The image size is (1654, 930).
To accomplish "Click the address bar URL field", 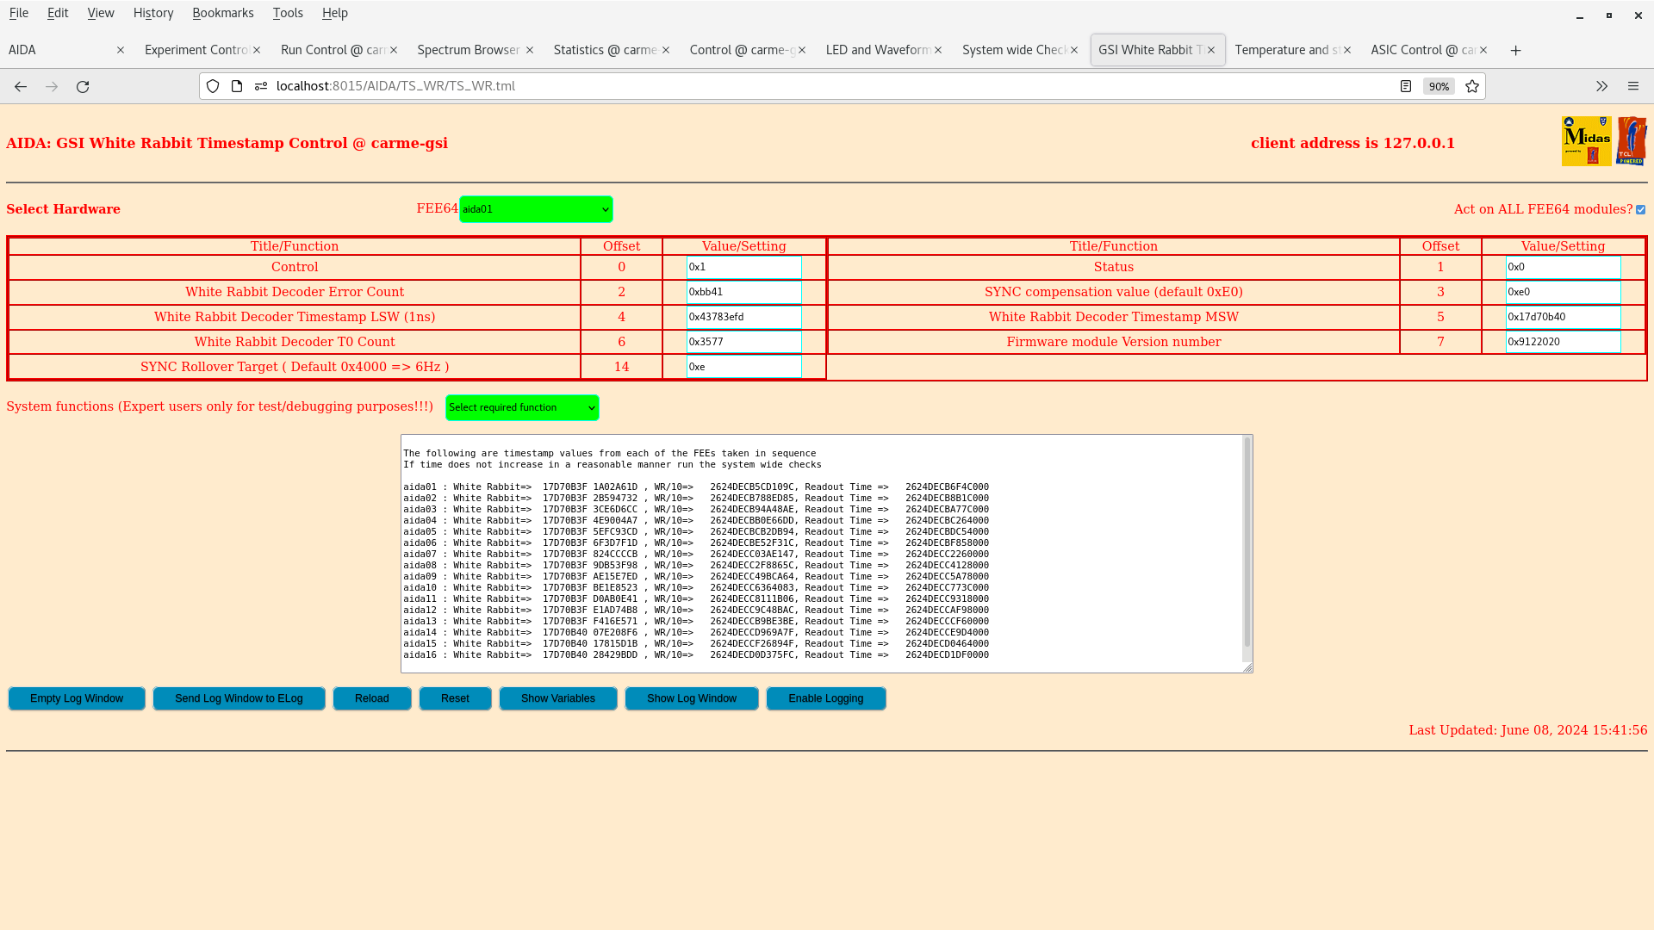I will [x=827, y=86].
